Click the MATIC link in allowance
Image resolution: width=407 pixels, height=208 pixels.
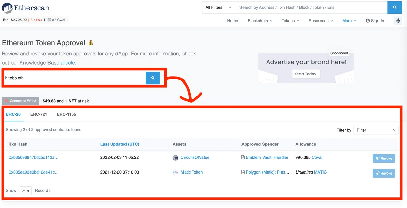tap(321, 172)
